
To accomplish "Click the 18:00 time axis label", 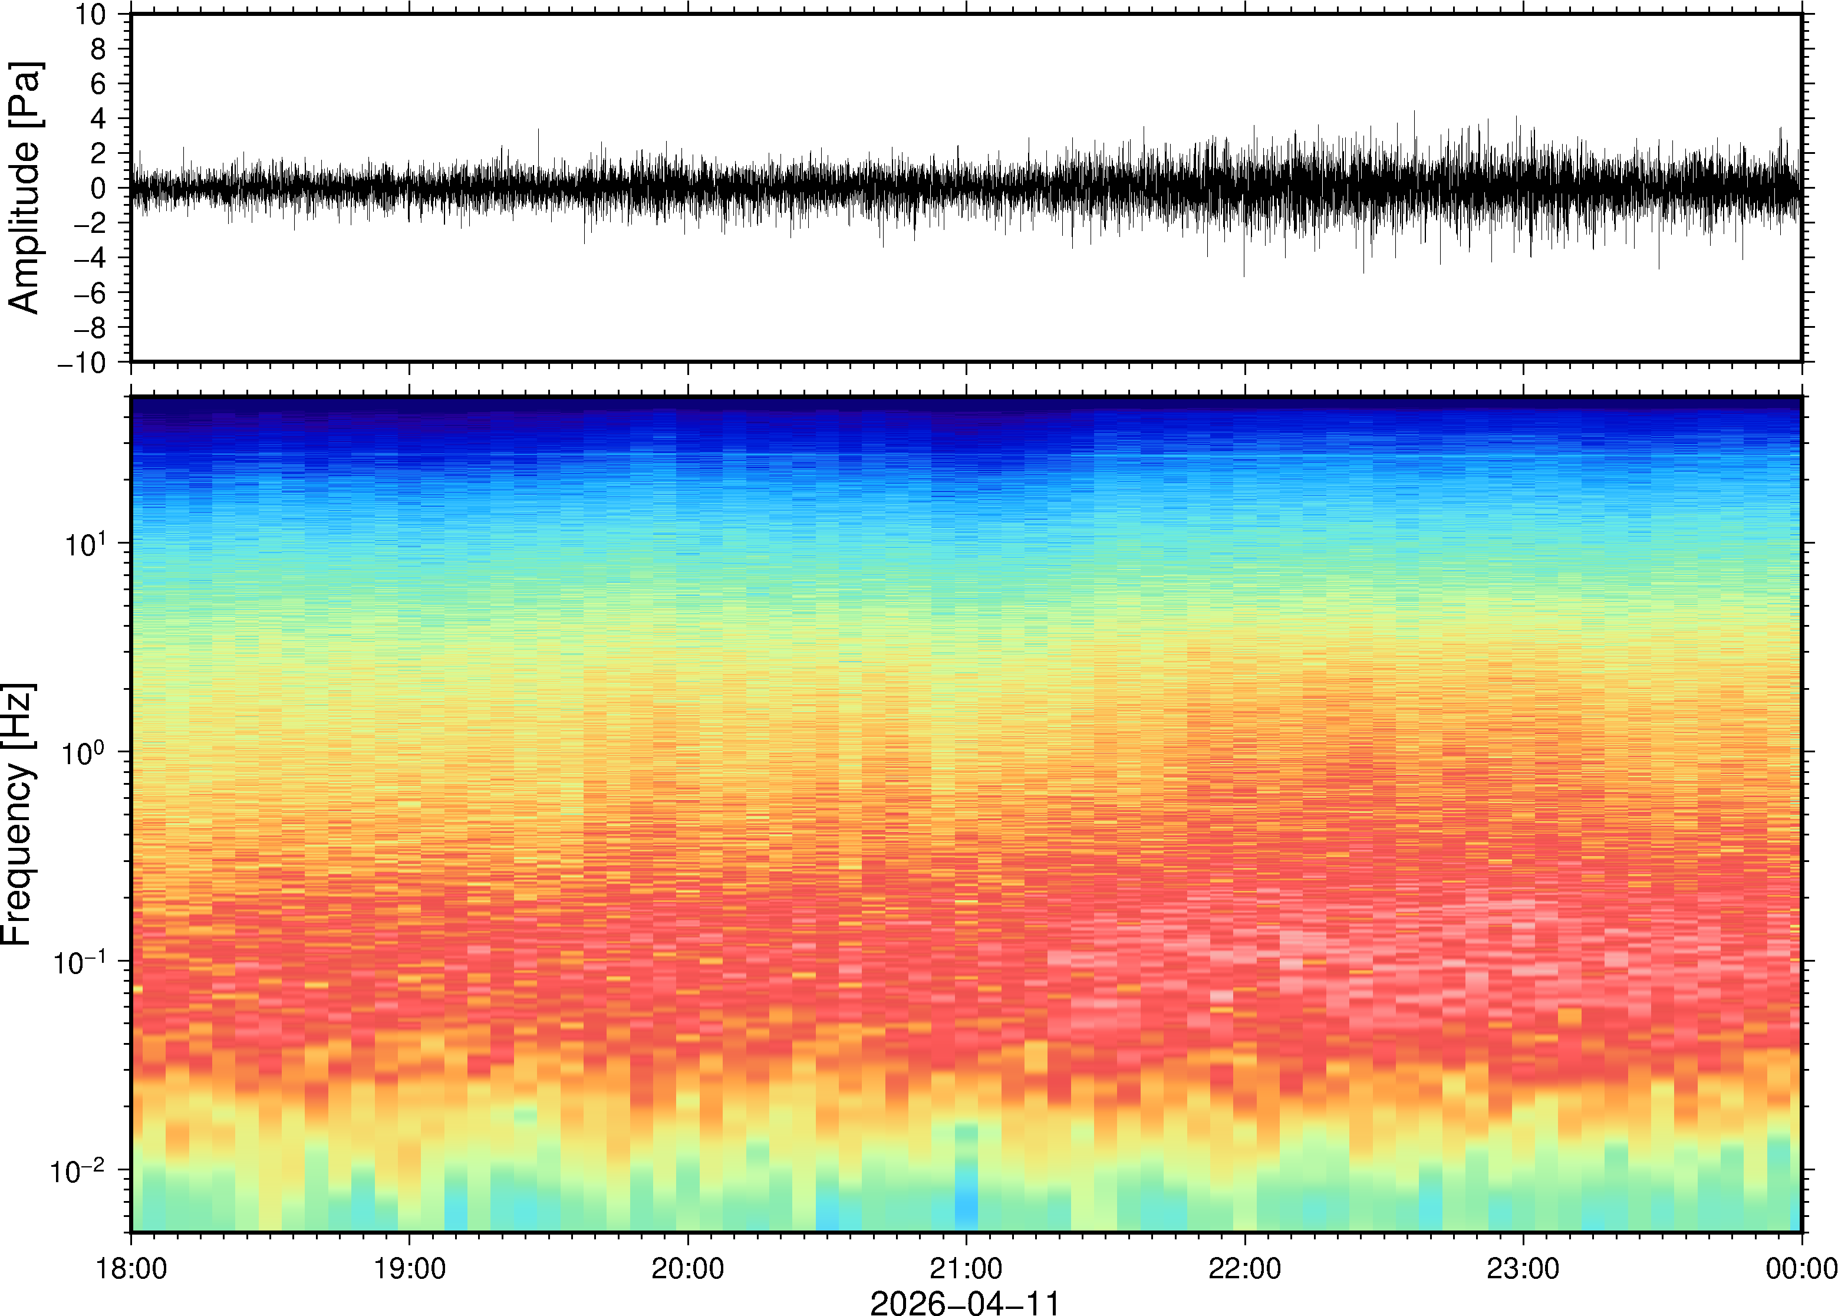I will (131, 1268).
